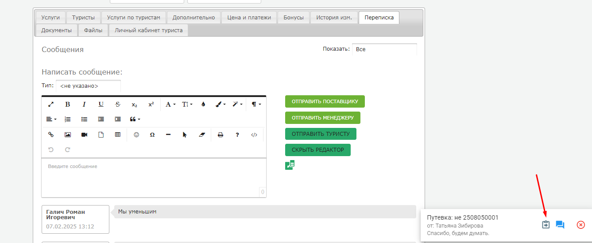This screenshot has height=243, width=592.
Task: Apply strikethrough formatting
Action: [x=118, y=105]
